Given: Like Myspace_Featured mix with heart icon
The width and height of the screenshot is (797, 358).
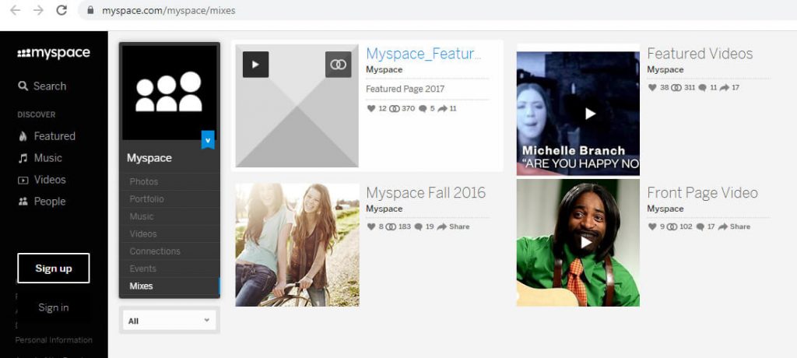Looking at the screenshot, I should point(371,108).
